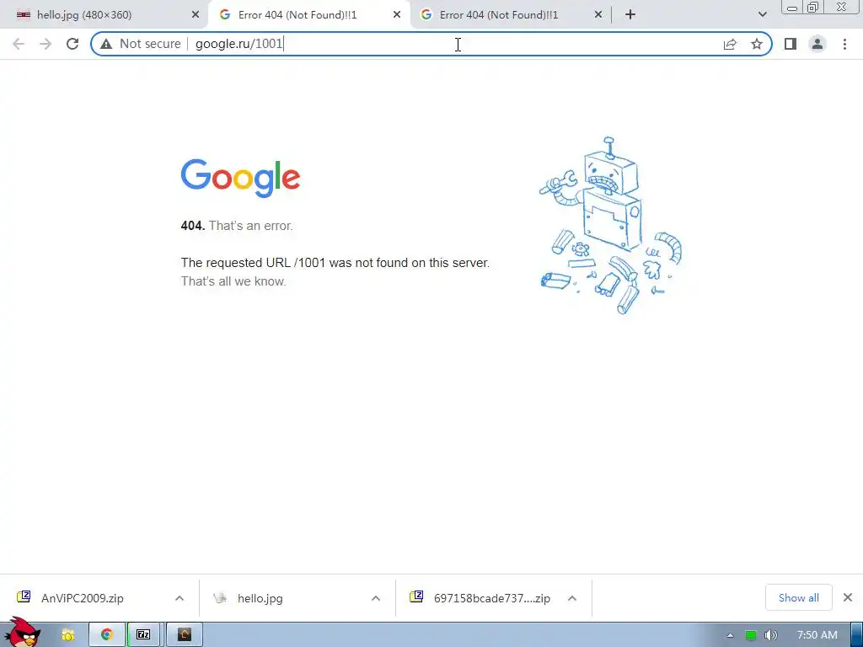Select the active Error 404 tab
Image resolution: width=863 pixels, height=647 pixels.
(x=308, y=15)
